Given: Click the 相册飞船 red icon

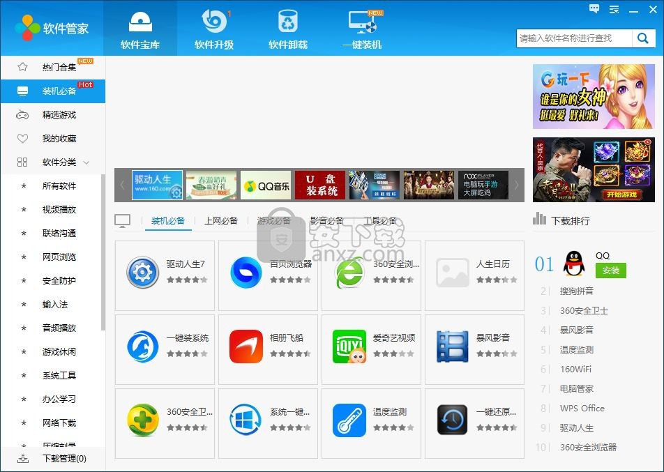Looking at the screenshot, I should tap(246, 347).
